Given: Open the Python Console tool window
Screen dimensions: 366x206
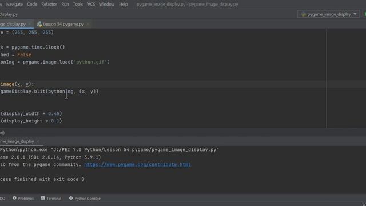Looking at the screenshot, I should (x=85, y=199).
